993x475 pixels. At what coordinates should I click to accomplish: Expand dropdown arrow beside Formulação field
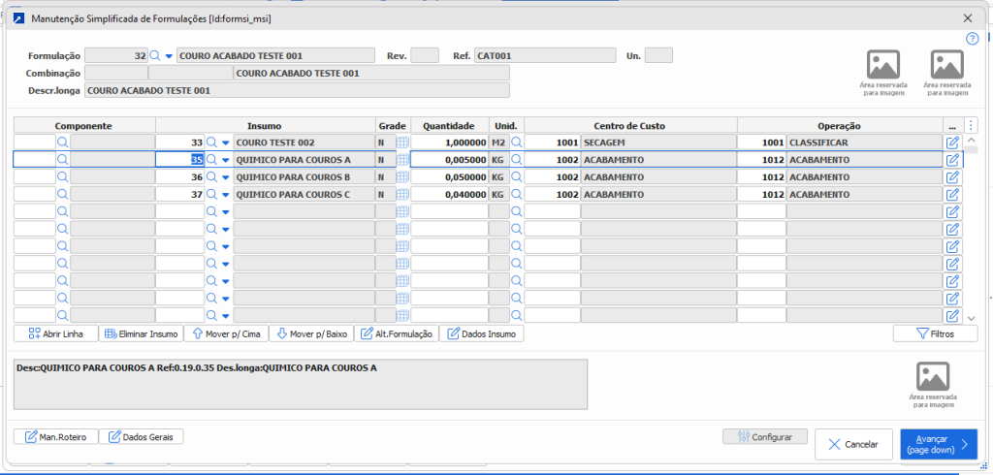point(169,56)
